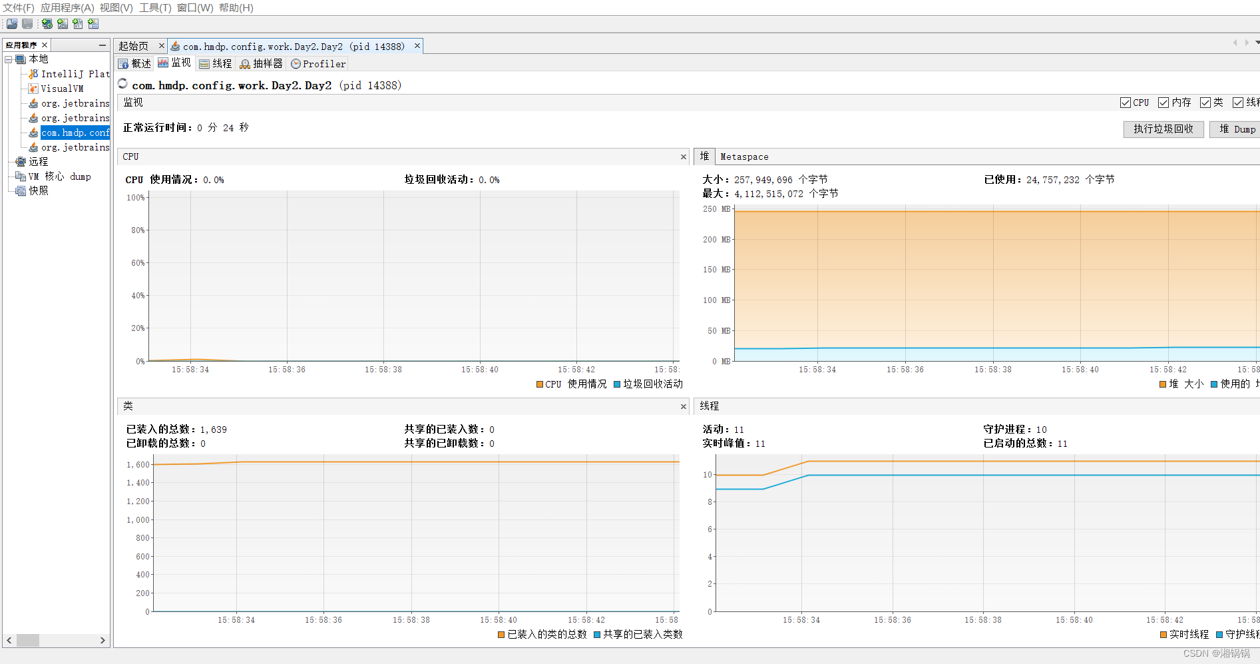
Task: Switch to the 起始页 tab
Action: (134, 46)
